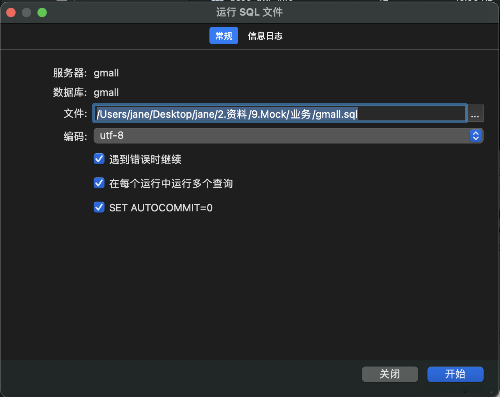The width and height of the screenshot is (500, 397).
Task: Click the red close traffic light
Action: [x=11, y=12]
